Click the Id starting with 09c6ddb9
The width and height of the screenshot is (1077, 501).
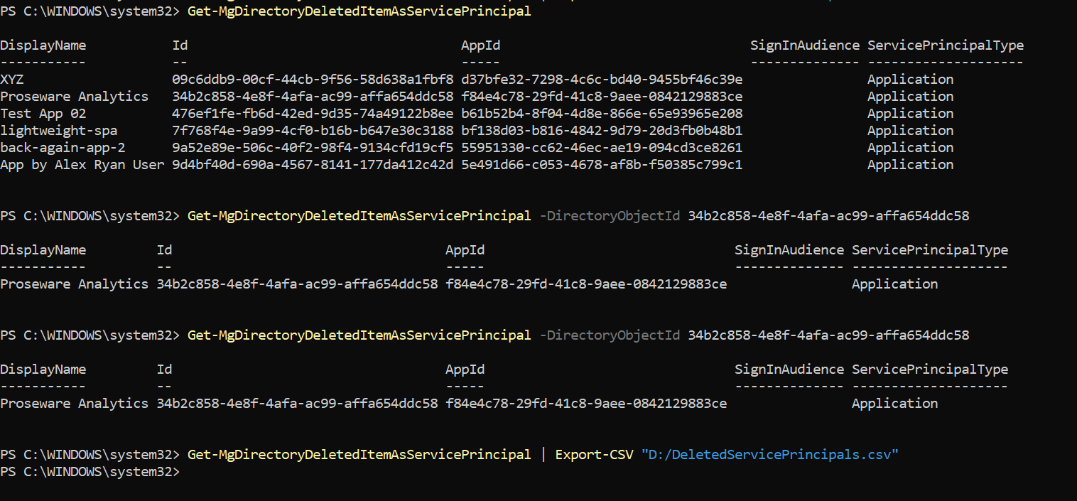tap(313, 79)
